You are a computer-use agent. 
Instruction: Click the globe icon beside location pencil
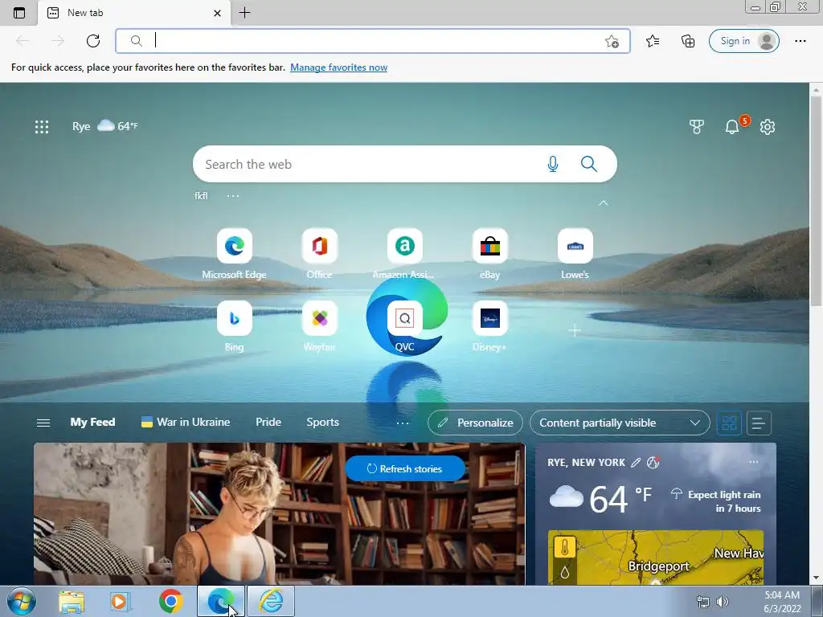tap(653, 462)
